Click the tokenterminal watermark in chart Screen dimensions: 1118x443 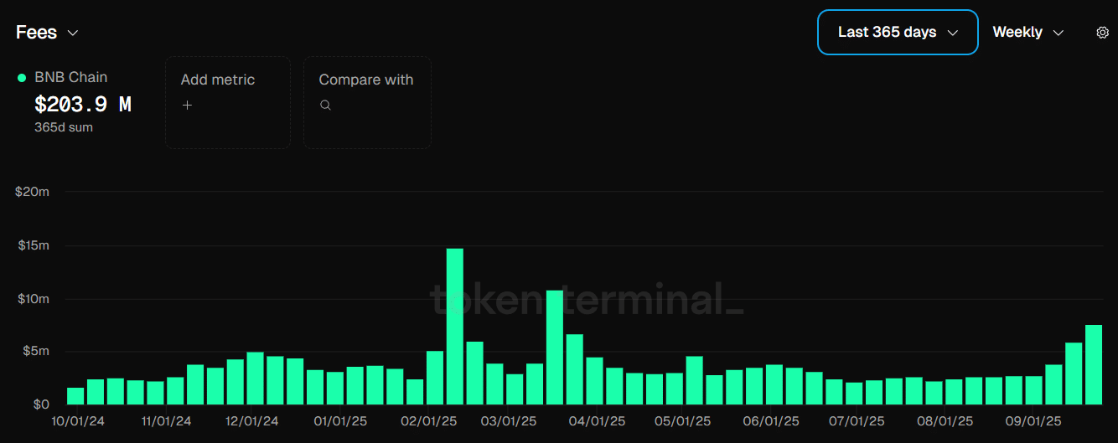click(x=586, y=298)
